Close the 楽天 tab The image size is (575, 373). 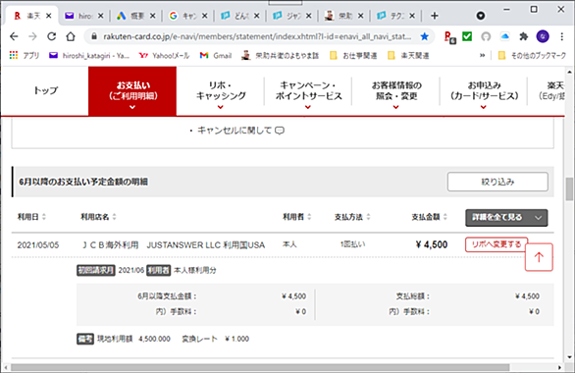pyautogui.click(x=49, y=16)
